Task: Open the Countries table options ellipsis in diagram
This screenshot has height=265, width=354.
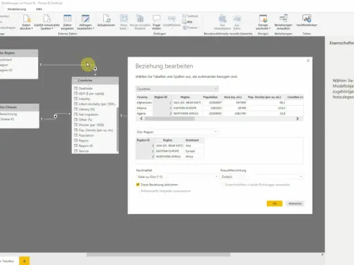Action: pyautogui.click(x=115, y=80)
